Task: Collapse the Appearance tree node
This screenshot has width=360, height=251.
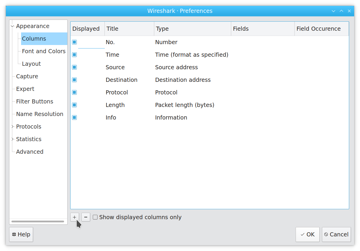Action: (x=12, y=26)
